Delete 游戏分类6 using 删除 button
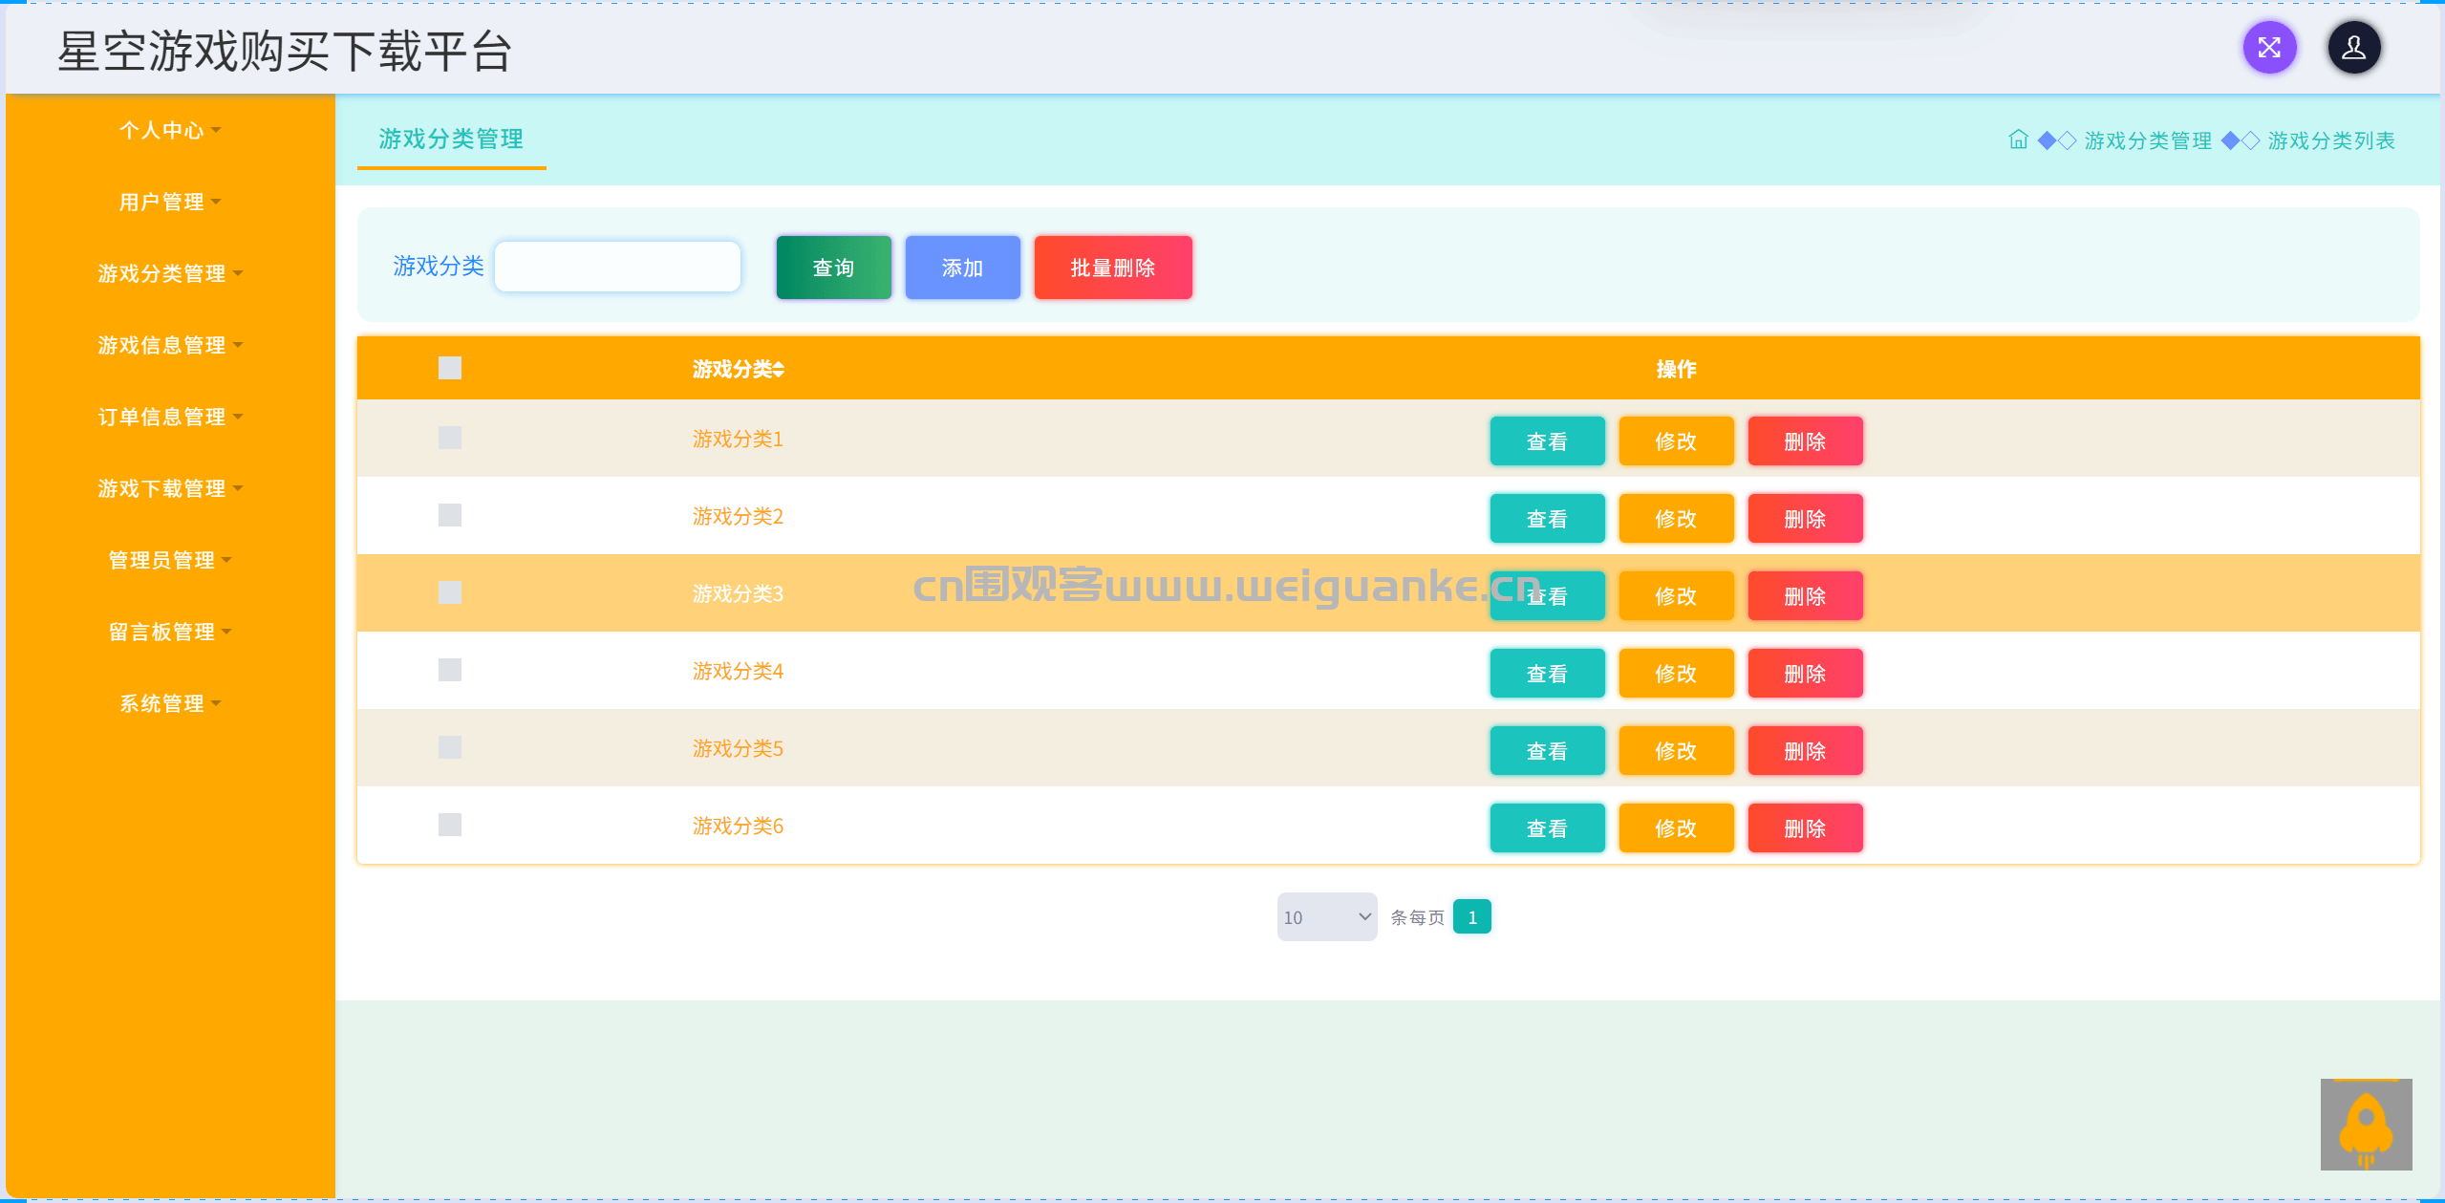 click(1805, 828)
